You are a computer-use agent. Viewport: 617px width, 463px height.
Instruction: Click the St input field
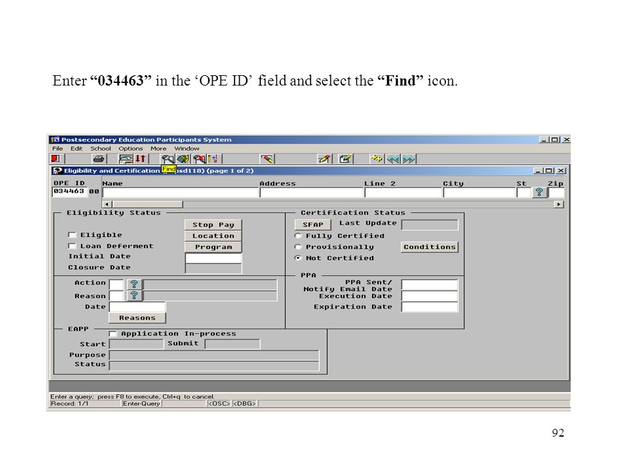[524, 192]
